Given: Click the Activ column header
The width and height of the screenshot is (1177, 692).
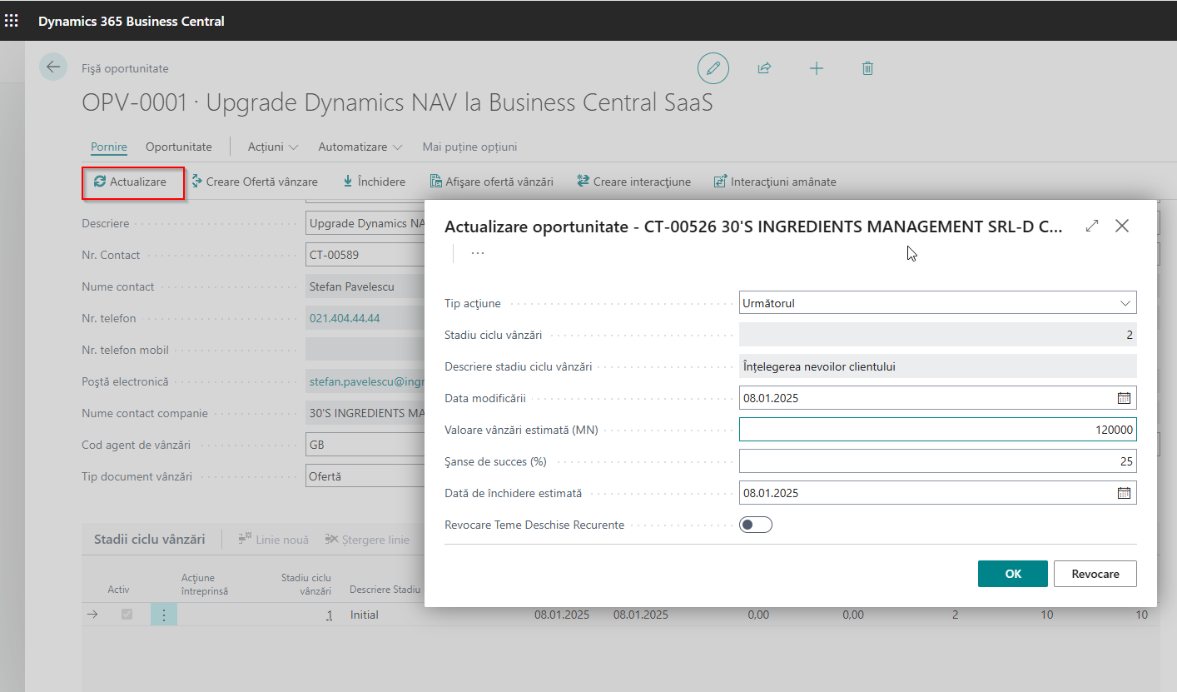Looking at the screenshot, I should coord(119,590).
